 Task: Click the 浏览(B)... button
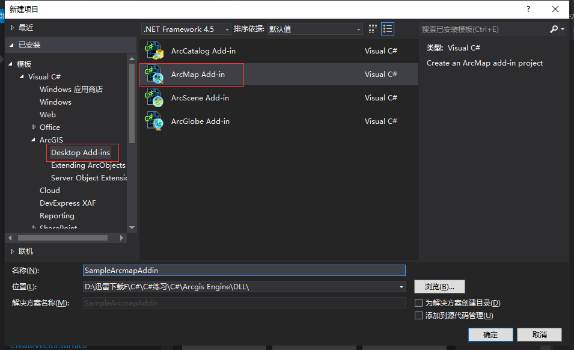tap(439, 287)
